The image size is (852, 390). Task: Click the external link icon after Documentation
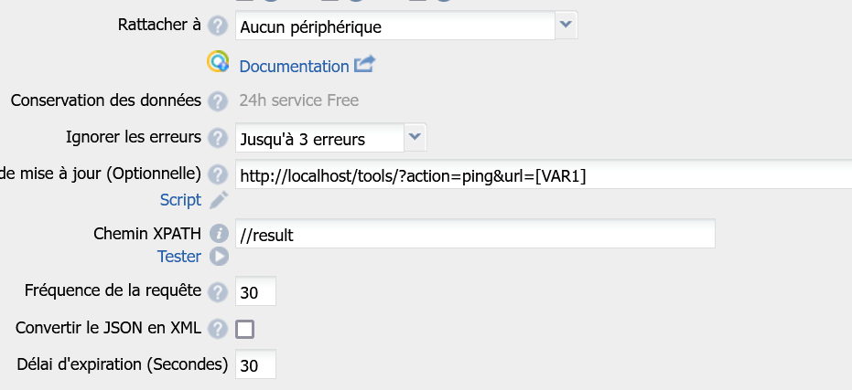(x=364, y=64)
